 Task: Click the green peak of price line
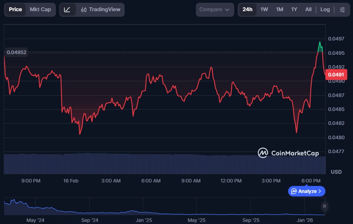pyautogui.click(x=319, y=43)
